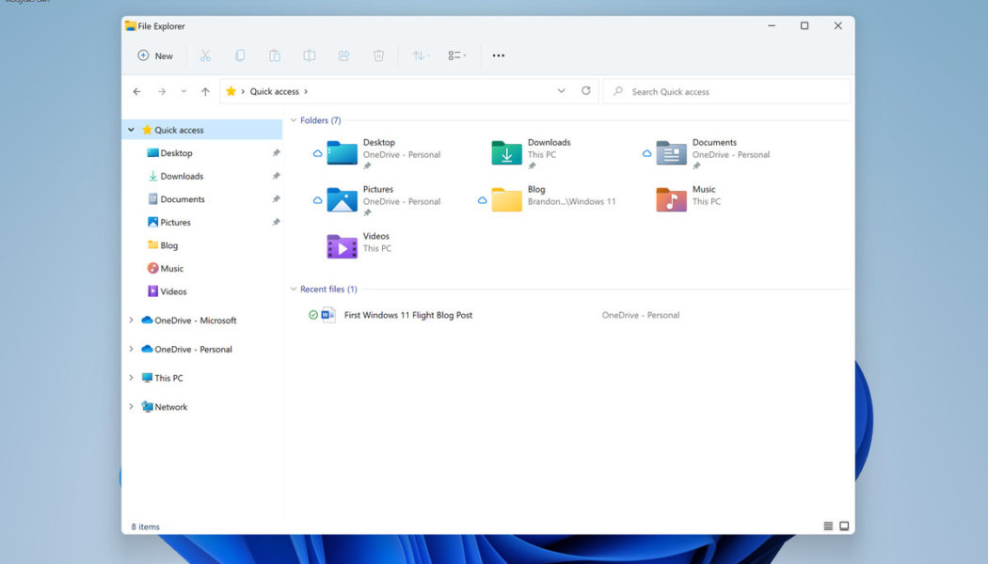988x564 pixels.
Task: Select the Copy icon on the command bar
Action: point(240,55)
